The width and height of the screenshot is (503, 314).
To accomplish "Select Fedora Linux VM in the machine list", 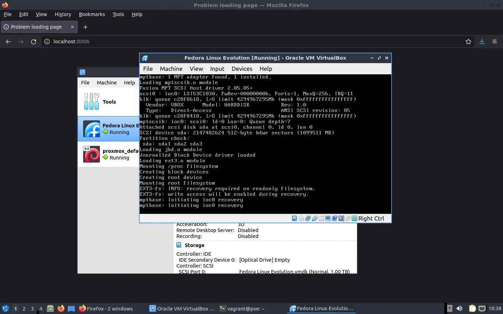I will [108, 129].
